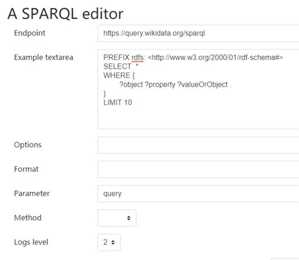This screenshot has height=260, width=299.
Task: Click the Options label text
Action: tap(28, 145)
